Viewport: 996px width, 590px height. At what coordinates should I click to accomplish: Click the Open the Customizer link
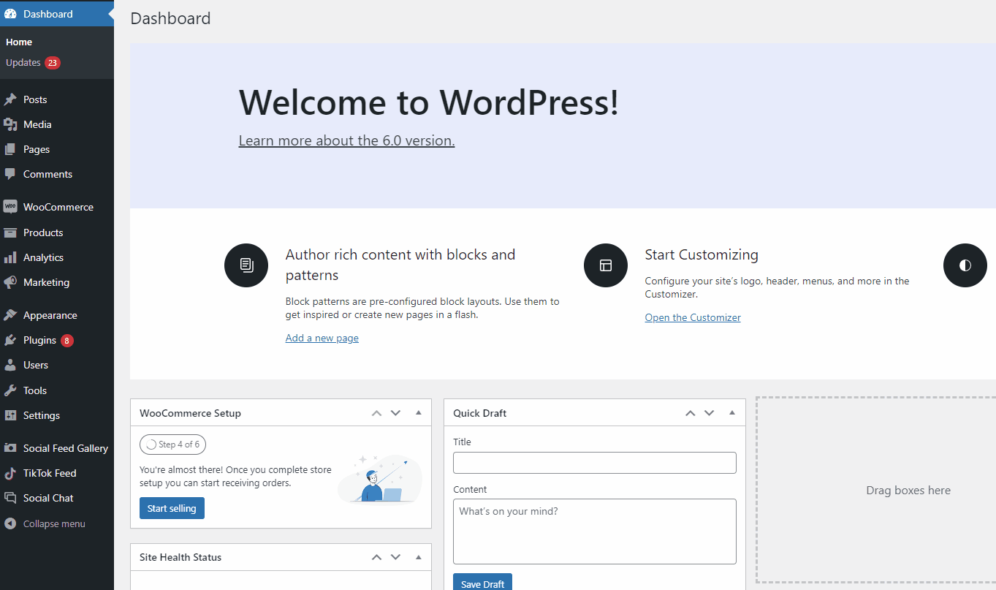tap(693, 317)
